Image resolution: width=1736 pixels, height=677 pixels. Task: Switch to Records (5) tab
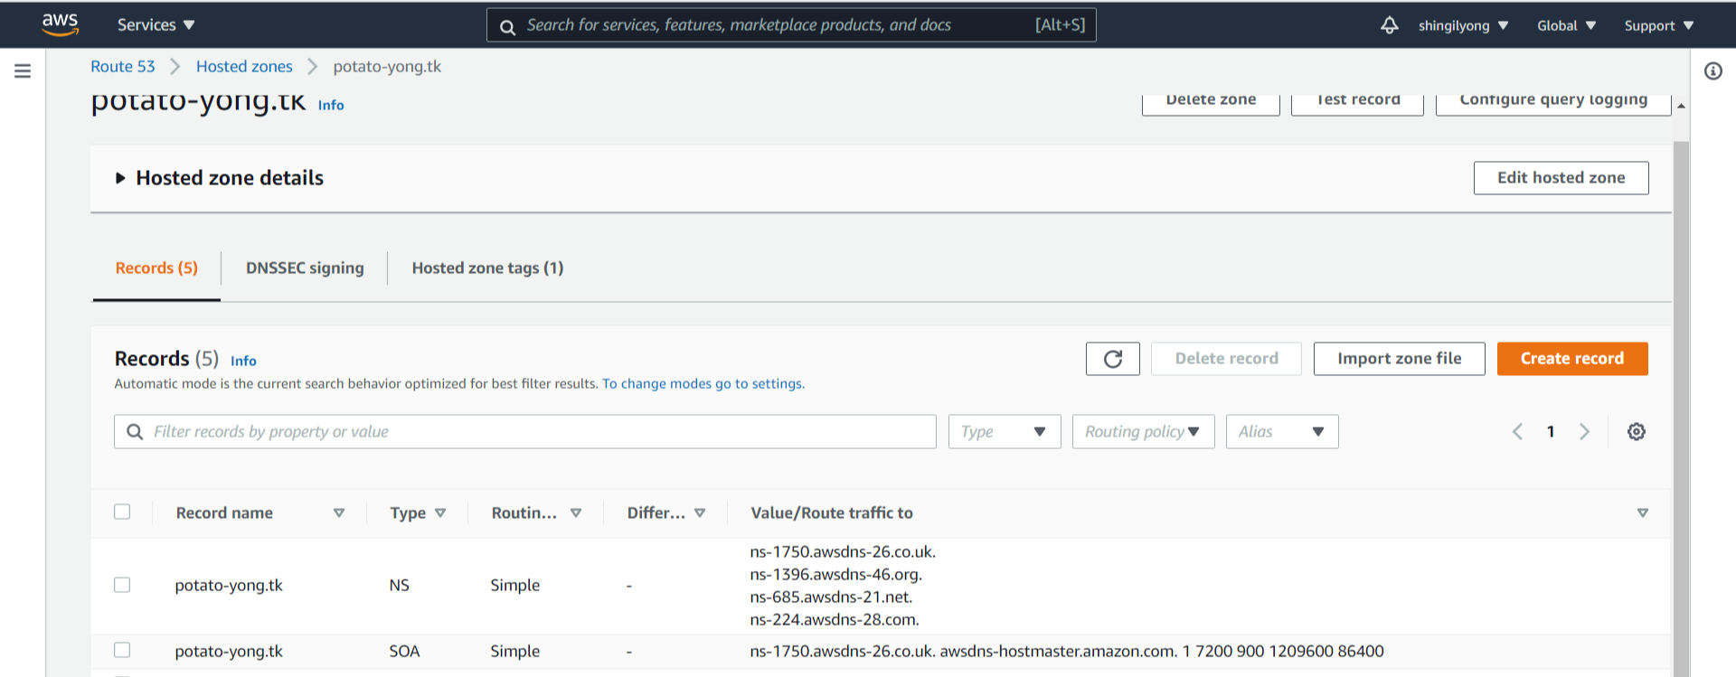click(156, 268)
